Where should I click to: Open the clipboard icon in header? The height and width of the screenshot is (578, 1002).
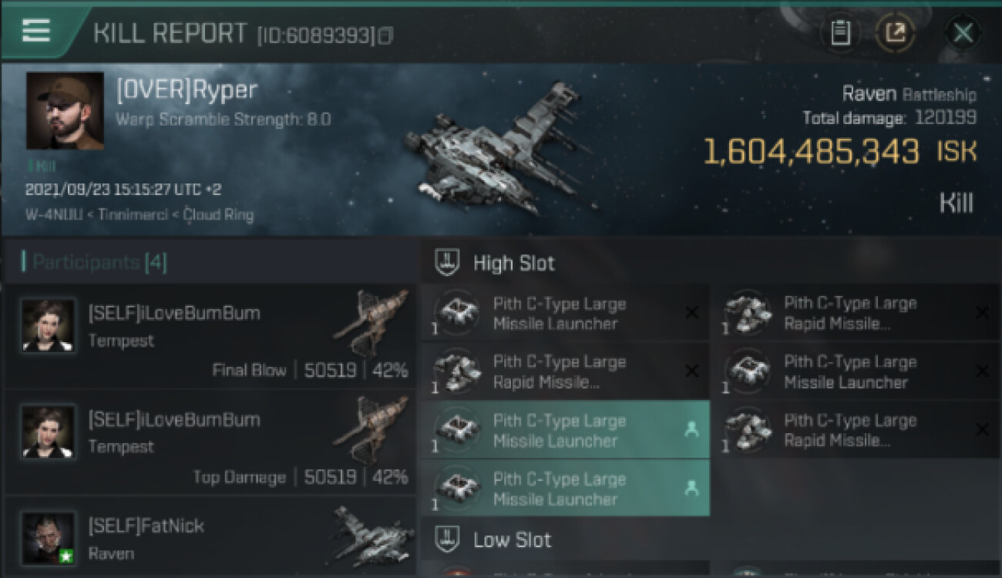[x=841, y=33]
